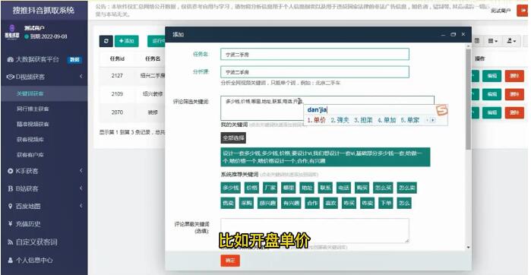The height and width of the screenshot is (275, 531).
Task: Select 关键词获客 in the sidebar
Action: (x=44, y=93)
